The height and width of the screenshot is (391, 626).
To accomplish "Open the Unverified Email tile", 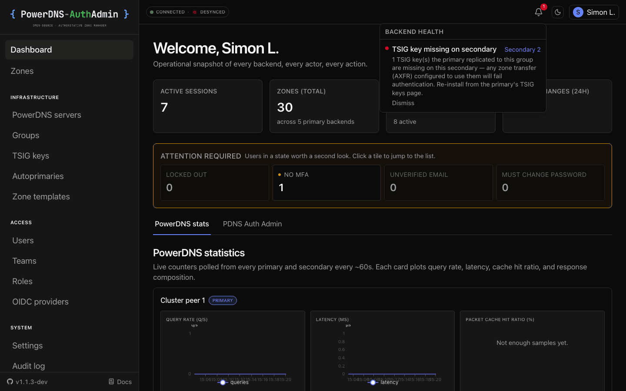I will point(439,182).
